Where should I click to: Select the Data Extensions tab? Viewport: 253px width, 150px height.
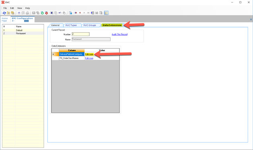point(112,25)
